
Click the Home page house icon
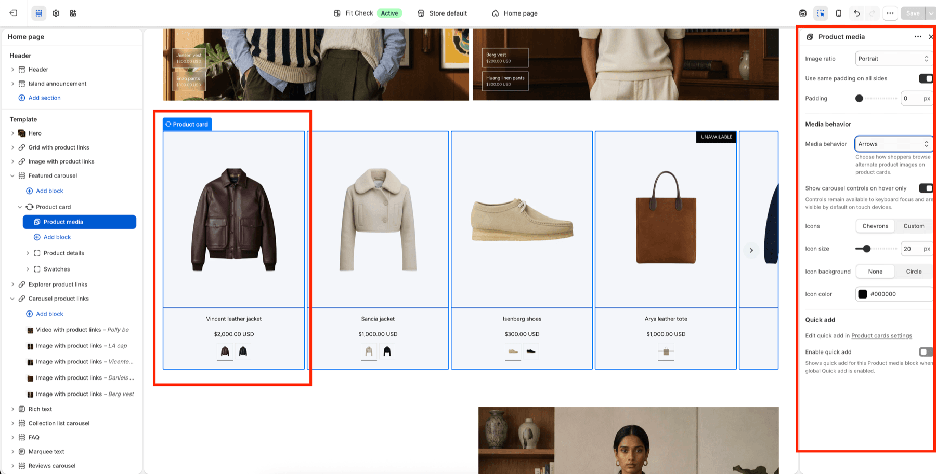pyautogui.click(x=495, y=13)
